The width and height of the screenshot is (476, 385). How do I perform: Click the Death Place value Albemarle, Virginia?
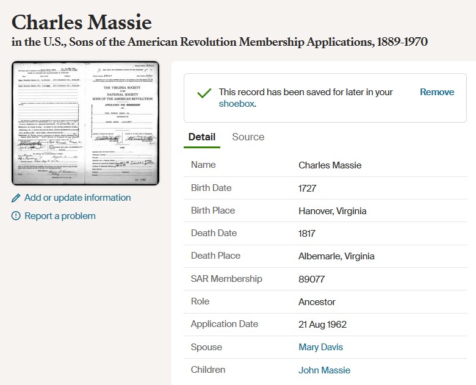336,256
